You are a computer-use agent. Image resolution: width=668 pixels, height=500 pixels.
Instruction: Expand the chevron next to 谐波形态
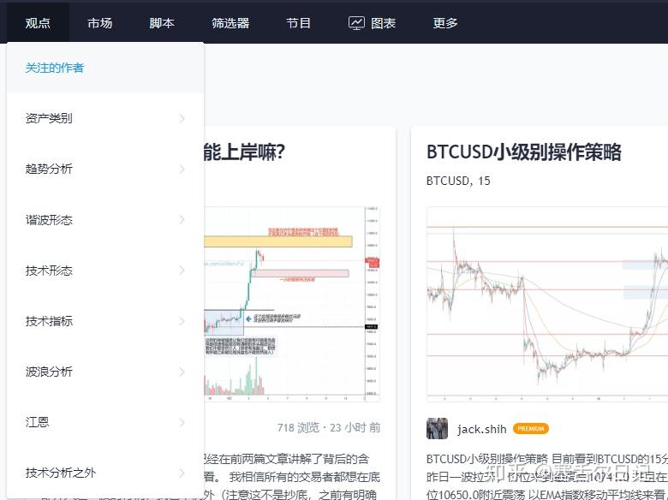click(x=182, y=220)
